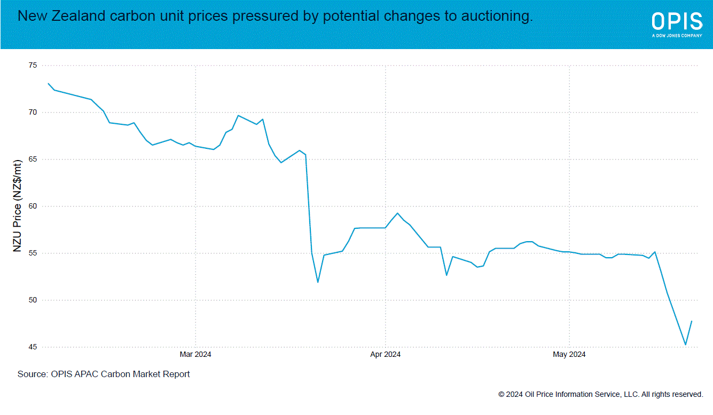Click the 45 y-axis tick label
This screenshot has height=415, width=713.
point(33,347)
